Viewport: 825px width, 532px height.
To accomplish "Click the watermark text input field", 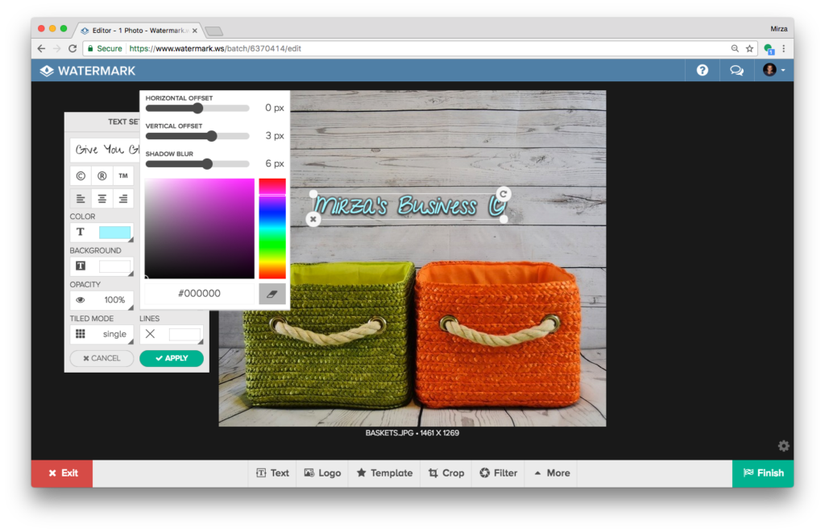I will click(105, 151).
